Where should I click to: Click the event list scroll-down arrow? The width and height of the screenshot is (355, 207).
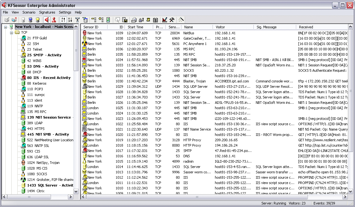[x=351, y=191]
